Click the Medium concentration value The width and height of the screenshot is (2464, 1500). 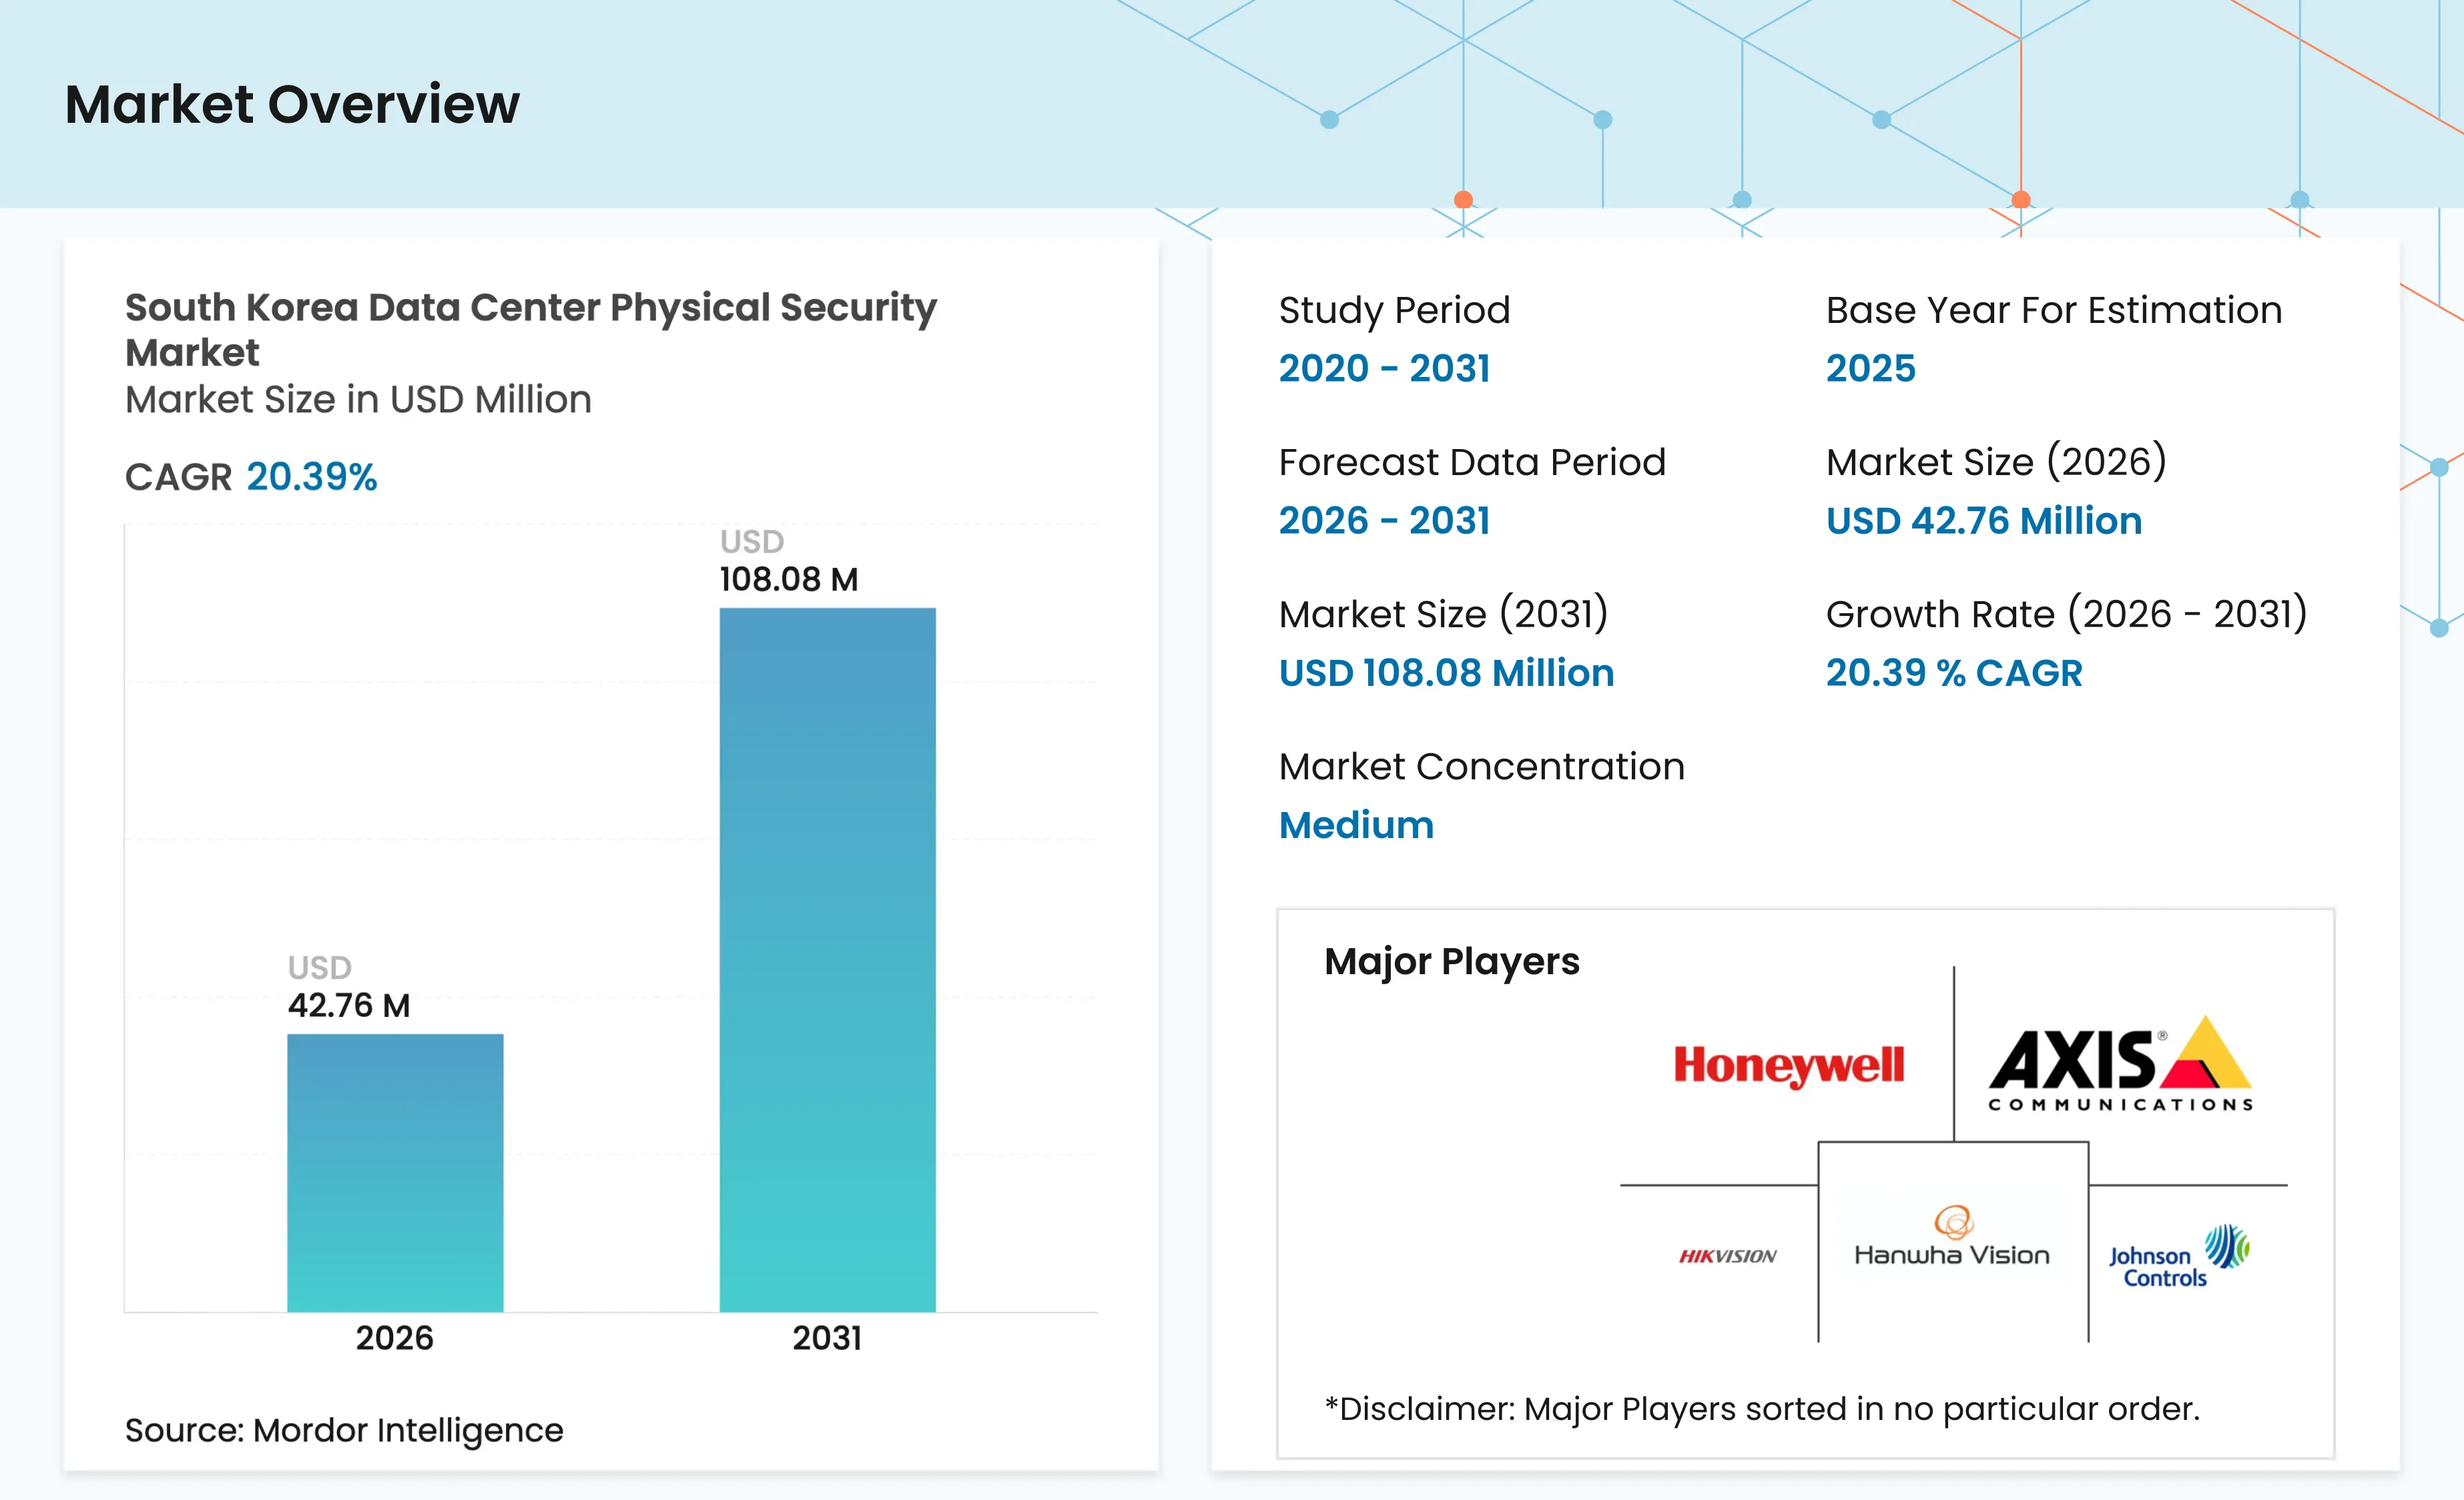pos(1356,825)
